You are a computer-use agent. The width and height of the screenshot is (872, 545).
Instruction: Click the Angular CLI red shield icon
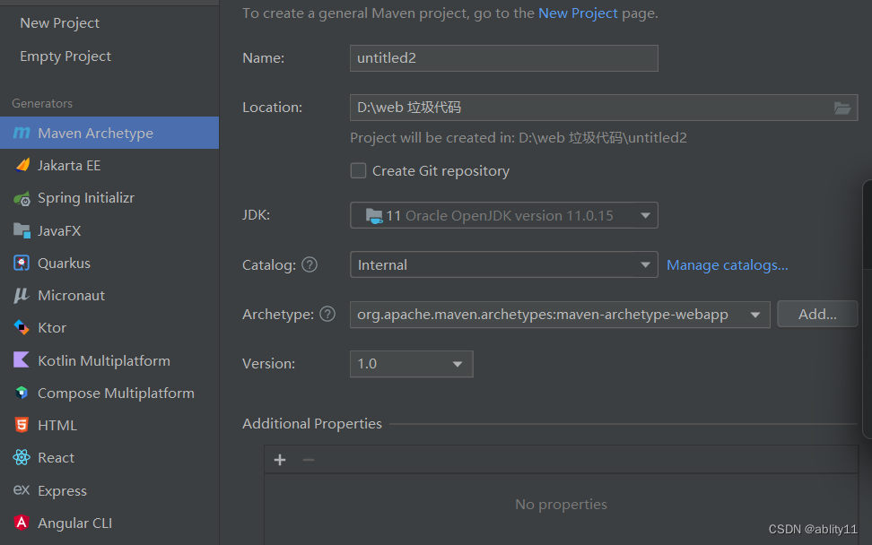tap(22, 523)
